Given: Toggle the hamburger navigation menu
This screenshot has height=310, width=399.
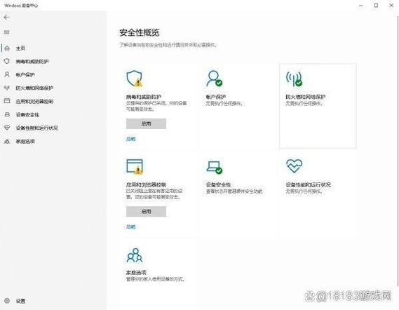Looking at the screenshot, I should pos(6,32).
